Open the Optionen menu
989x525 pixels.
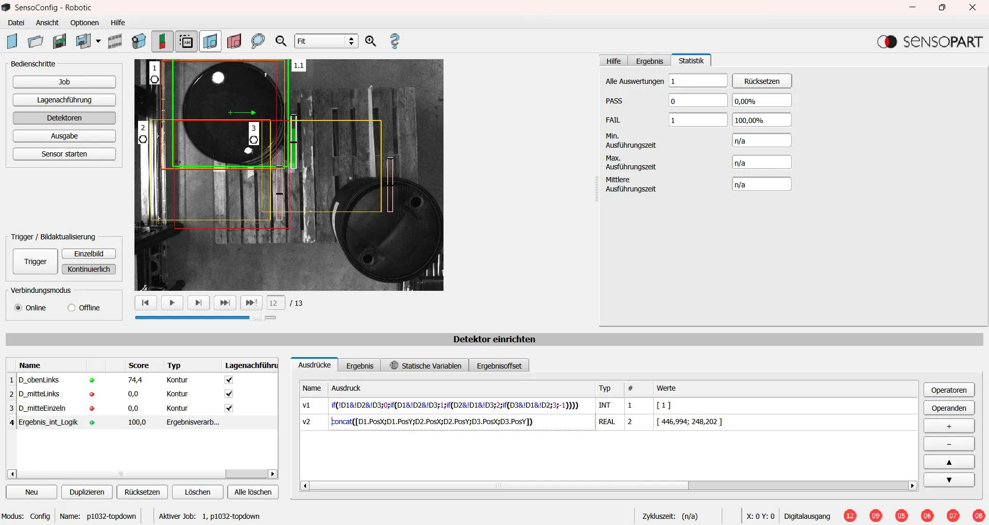84,23
